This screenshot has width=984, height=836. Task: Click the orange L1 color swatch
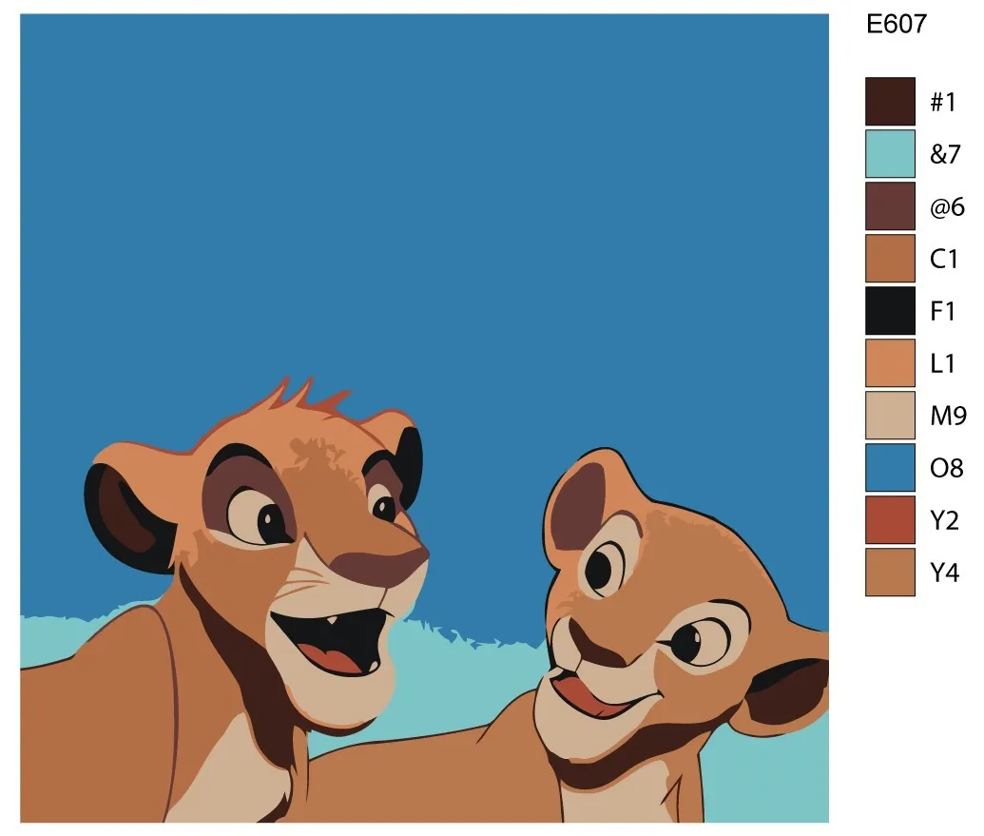click(x=890, y=362)
